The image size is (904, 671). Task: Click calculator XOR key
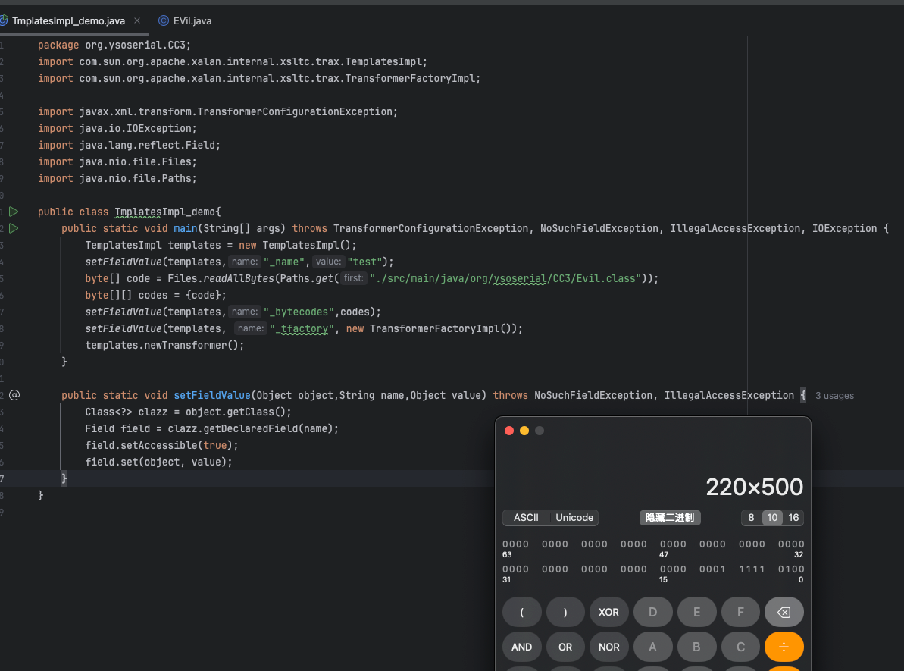608,612
